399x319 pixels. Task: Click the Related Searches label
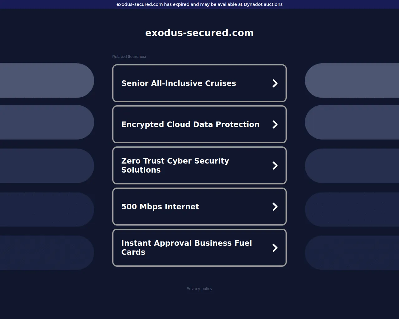(129, 57)
